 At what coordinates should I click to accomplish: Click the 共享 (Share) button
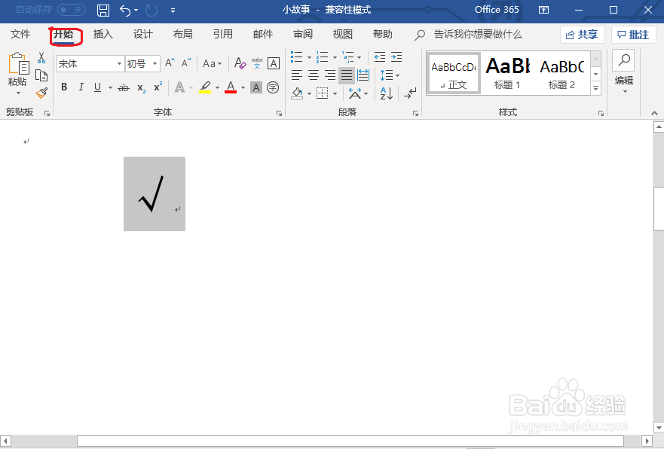click(x=582, y=34)
